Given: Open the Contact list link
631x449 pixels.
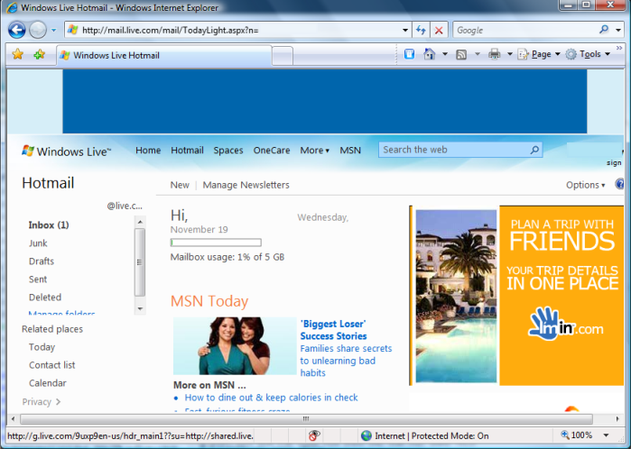Looking at the screenshot, I should tap(52, 365).
